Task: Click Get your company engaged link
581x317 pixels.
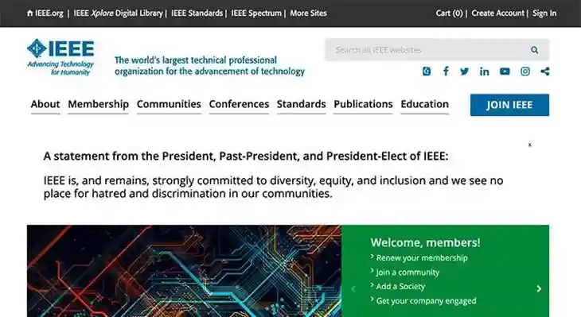Action: pyautogui.click(x=426, y=301)
